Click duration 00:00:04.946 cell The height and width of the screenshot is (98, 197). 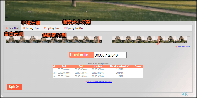(x=98, y=73)
